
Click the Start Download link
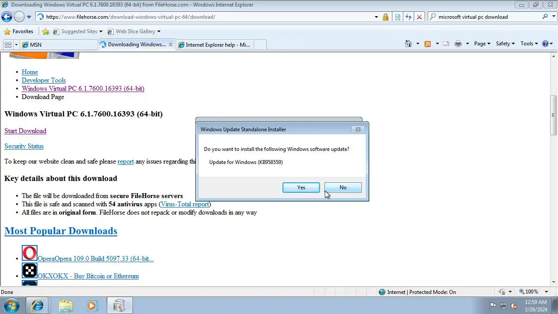point(25,131)
